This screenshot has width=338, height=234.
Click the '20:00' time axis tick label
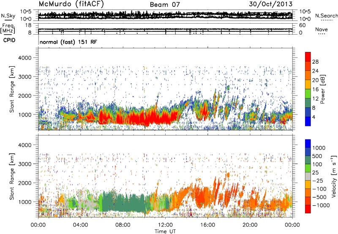point(250,225)
